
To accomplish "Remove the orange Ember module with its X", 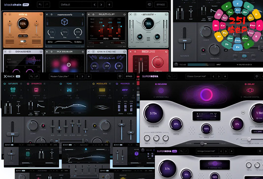I will [x=5, y=14].
